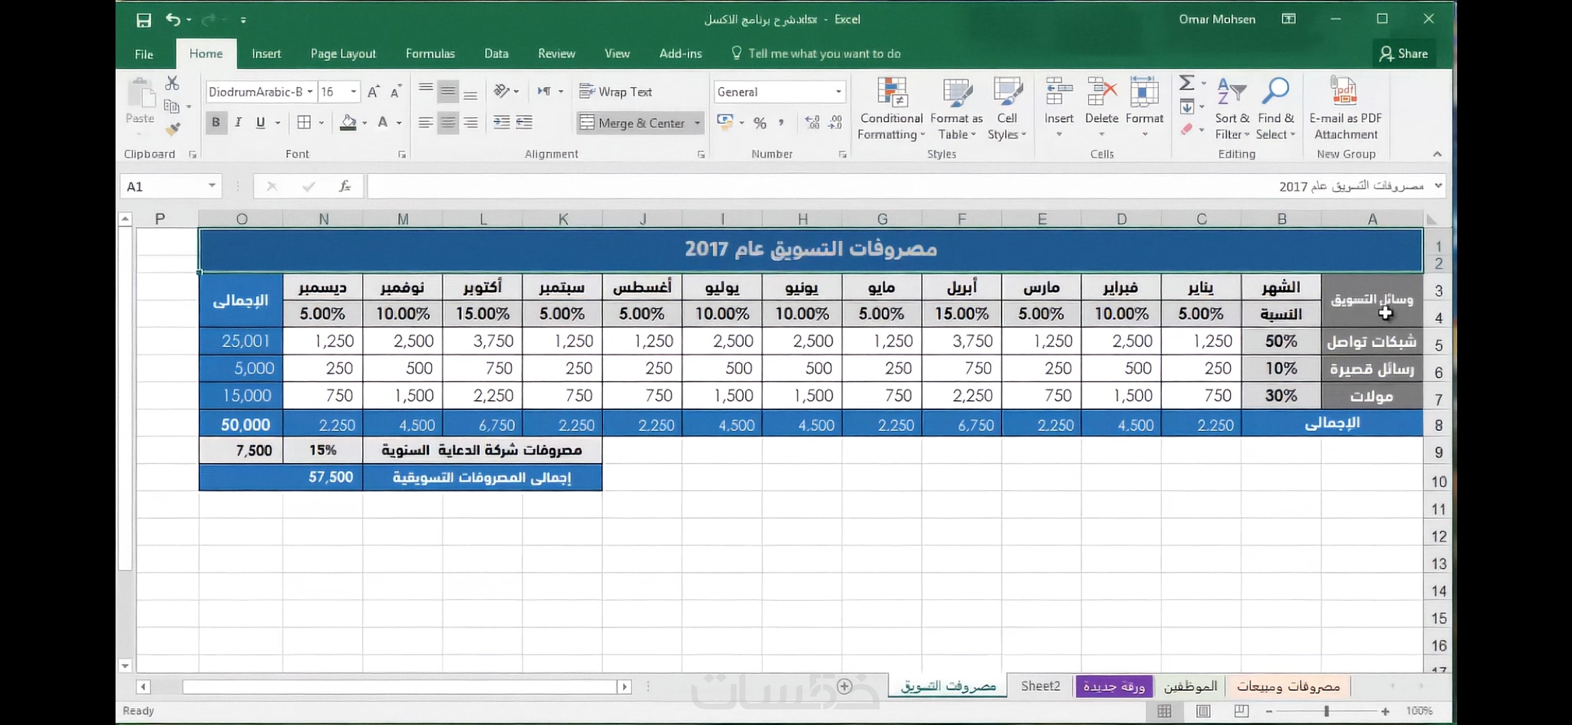1572x725 pixels.
Task: Click the Share button
Action: 1403,54
